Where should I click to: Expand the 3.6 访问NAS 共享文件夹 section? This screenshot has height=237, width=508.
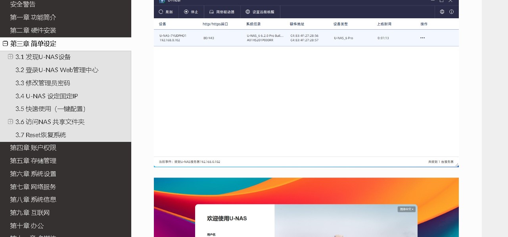coord(10,122)
